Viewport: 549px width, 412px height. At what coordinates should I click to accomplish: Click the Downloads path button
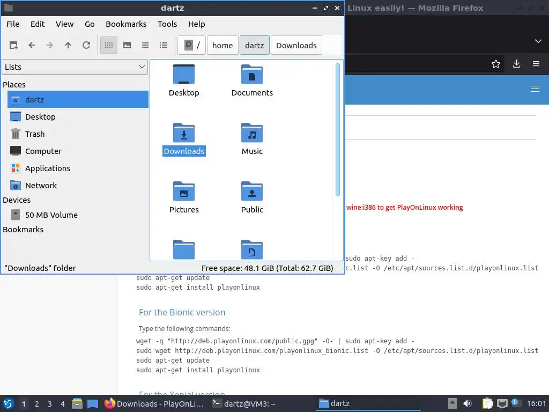pyautogui.click(x=296, y=45)
